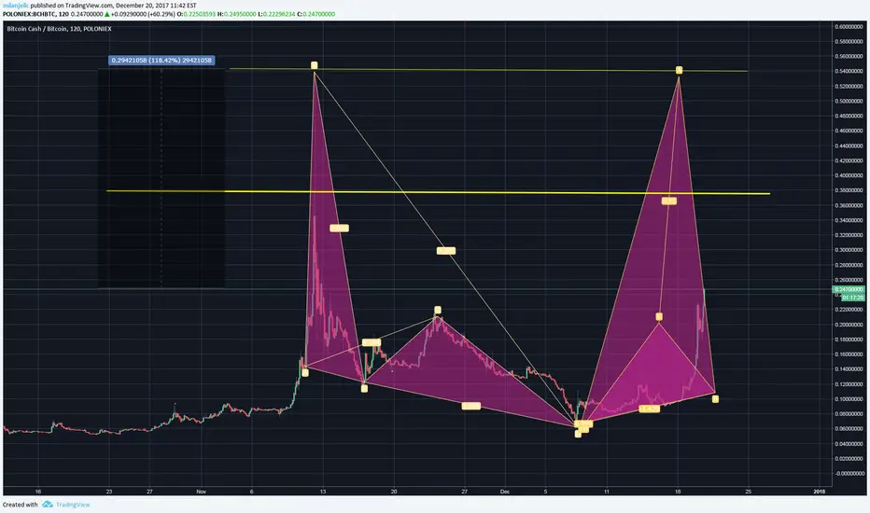This screenshot has width=870, height=513.
Task: Click the 25 label on the date axis
Action: (749, 492)
